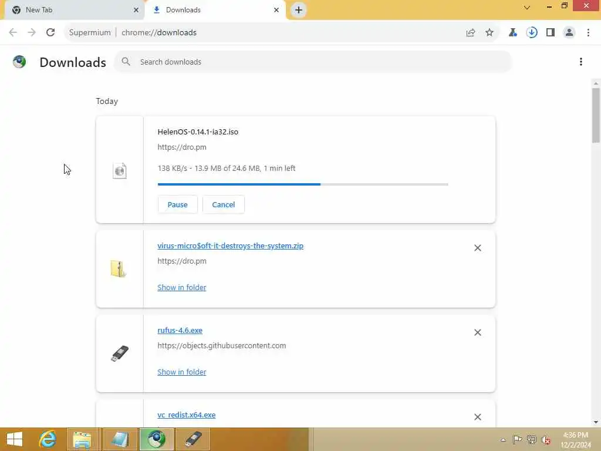Click the browser back arrow
This screenshot has width=601, height=451.
pyautogui.click(x=13, y=33)
